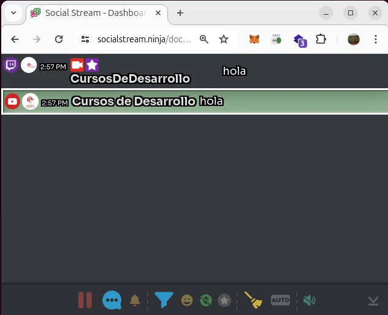
Task: Click the red pause button in bottom toolbar
Action: 85,300
